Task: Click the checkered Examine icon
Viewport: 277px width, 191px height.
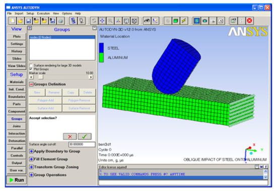Action: 134,21
